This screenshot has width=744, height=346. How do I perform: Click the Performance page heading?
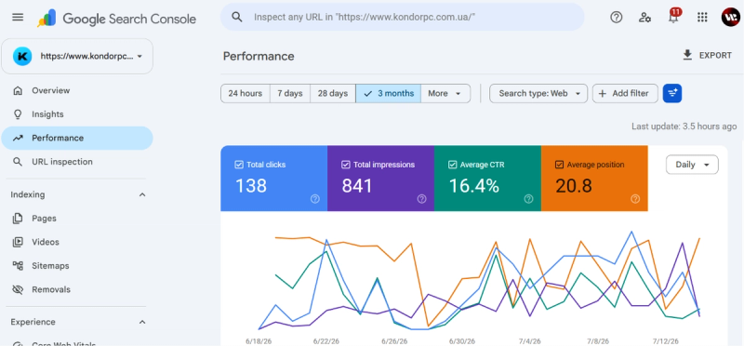tap(259, 56)
